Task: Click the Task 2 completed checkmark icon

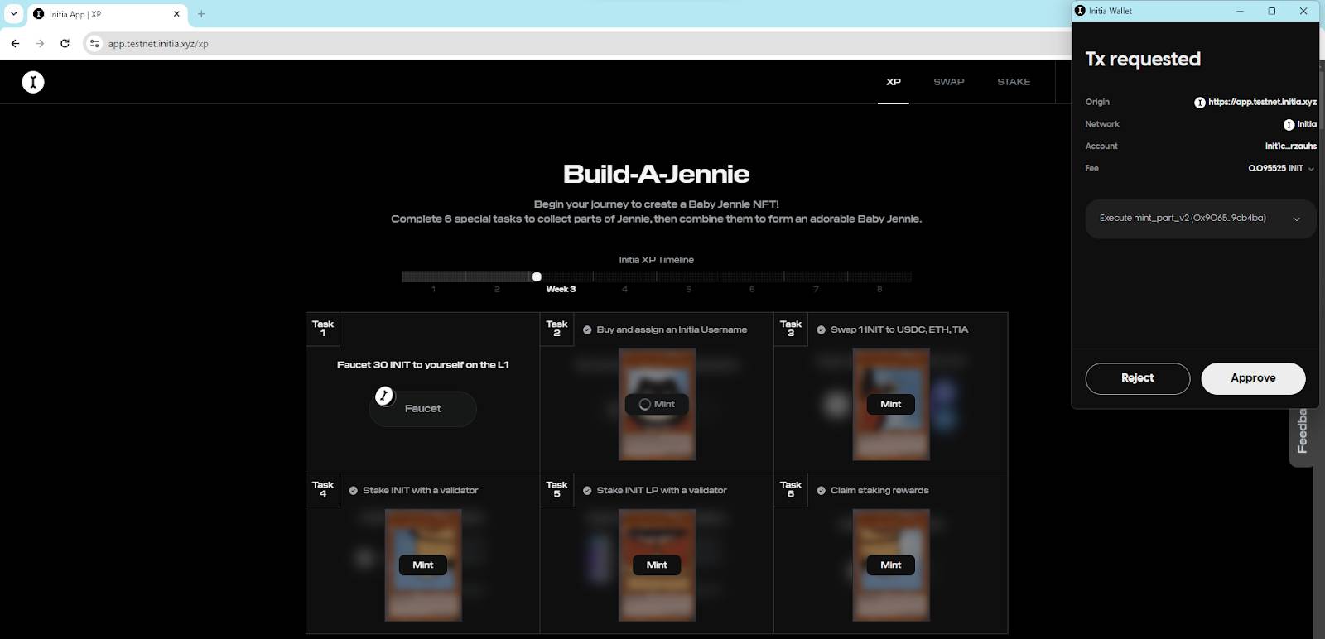Action: 587,329
